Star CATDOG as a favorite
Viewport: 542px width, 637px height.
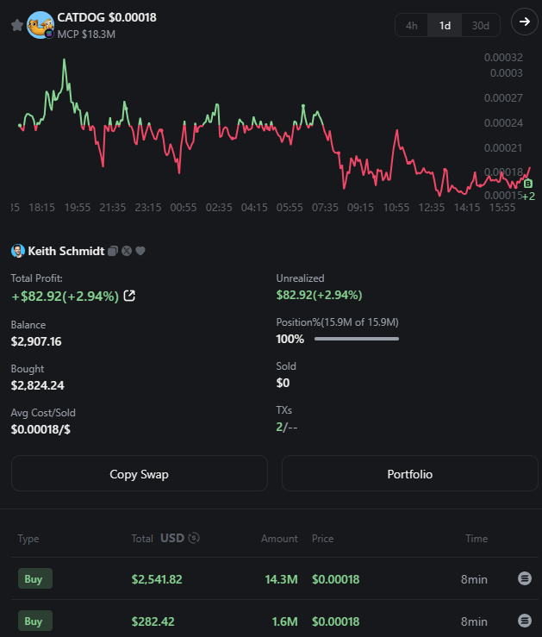click(x=17, y=25)
